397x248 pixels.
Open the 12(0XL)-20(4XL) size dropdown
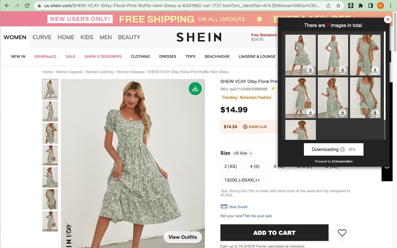pyautogui.click(x=242, y=180)
